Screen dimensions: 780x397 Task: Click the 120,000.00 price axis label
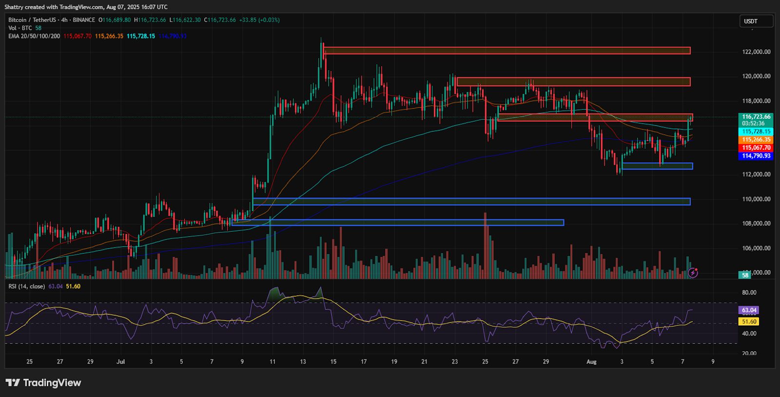tap(756, 76)
